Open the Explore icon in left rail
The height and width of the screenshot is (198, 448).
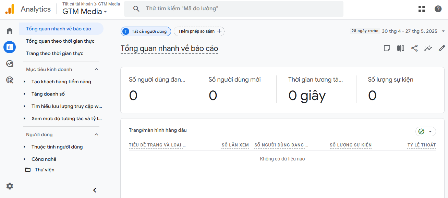(x=10, y=63)
